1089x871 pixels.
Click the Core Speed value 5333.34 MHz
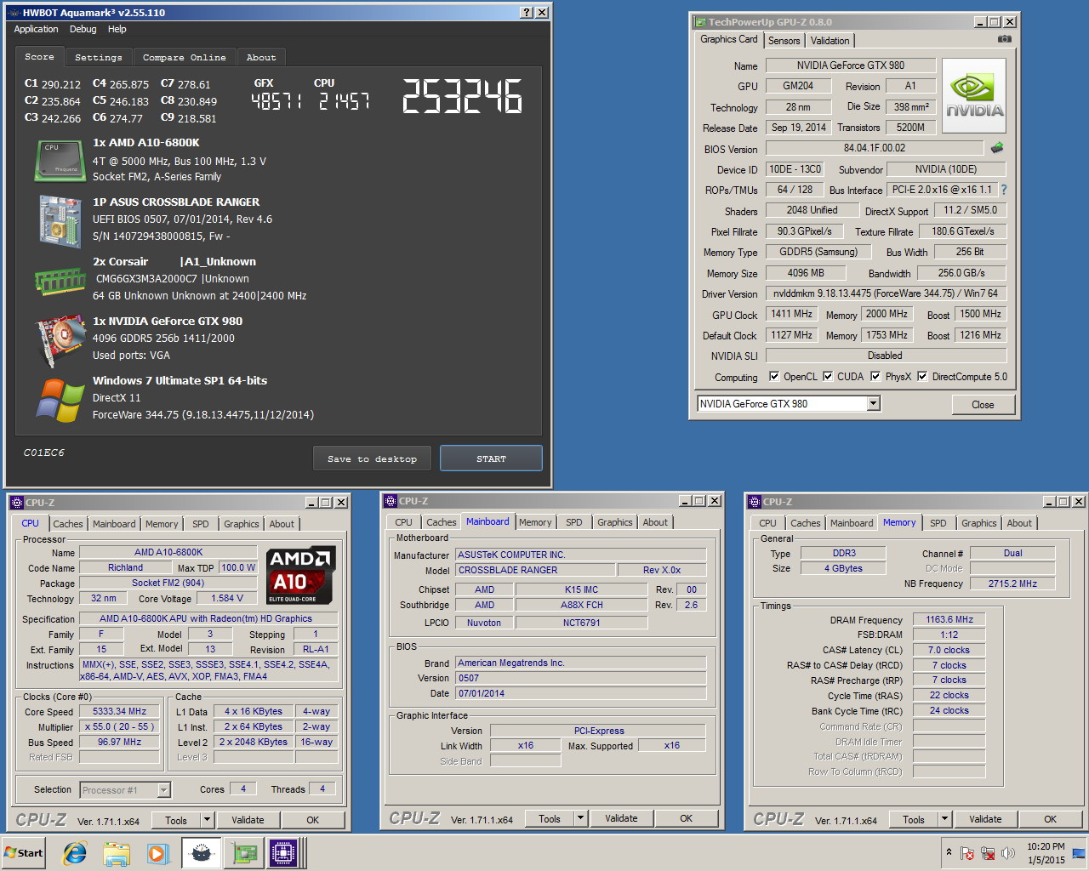point(120,711)
